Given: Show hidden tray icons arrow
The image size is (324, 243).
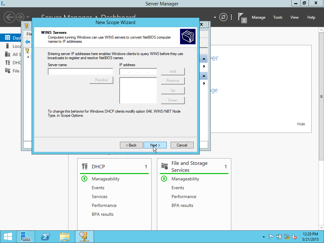Looking at the screenshot, I should [x=264, y=237].
